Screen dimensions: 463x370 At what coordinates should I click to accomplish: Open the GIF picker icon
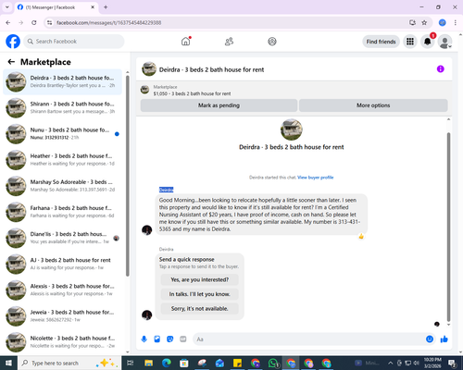[183, 339]
